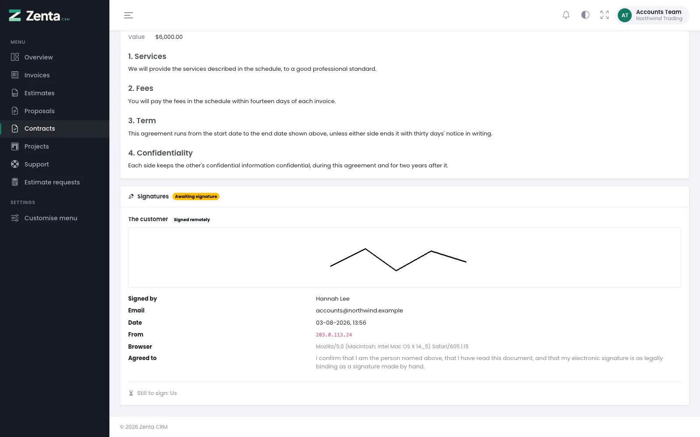700x437 pixels.
Task: Click the IP address 203.0.113.24
Action: pyautogui.click(x=334, y=335)
